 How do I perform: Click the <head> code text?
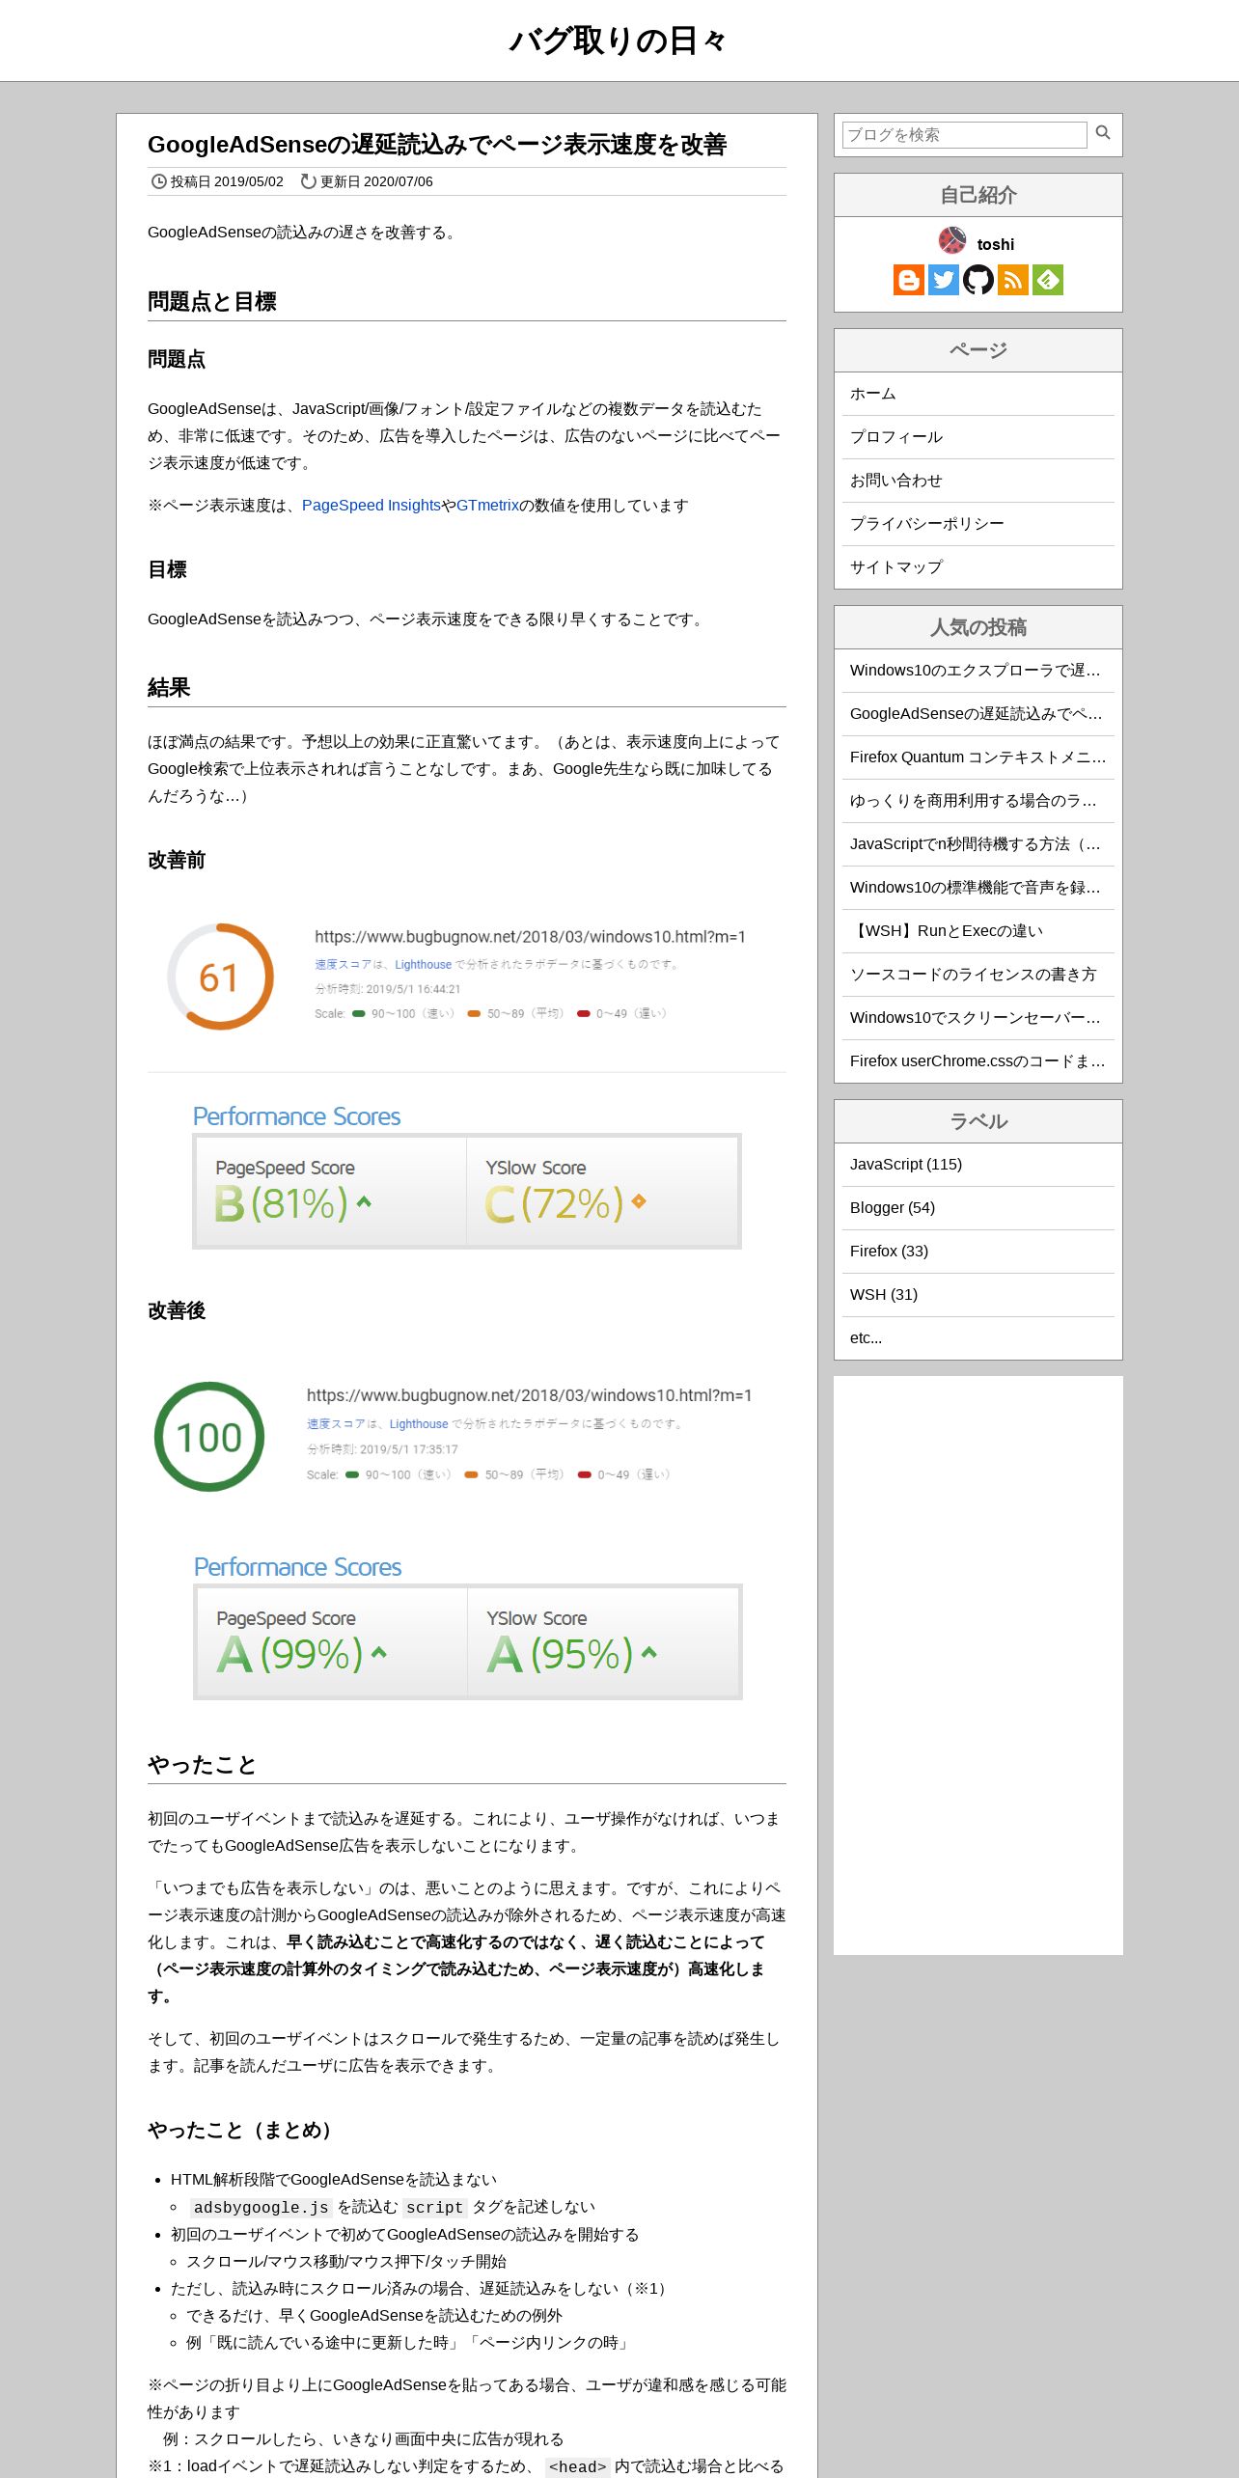pyautogui.click(x=577, y=2466)
